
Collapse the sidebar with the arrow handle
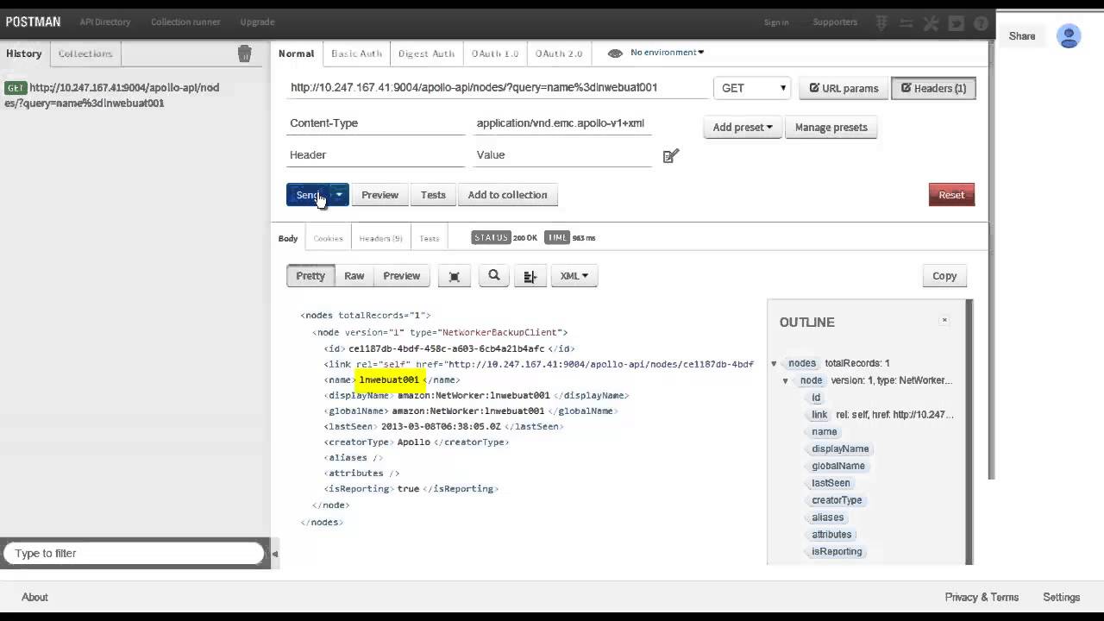pyautogui.click(x=275, y=554)
